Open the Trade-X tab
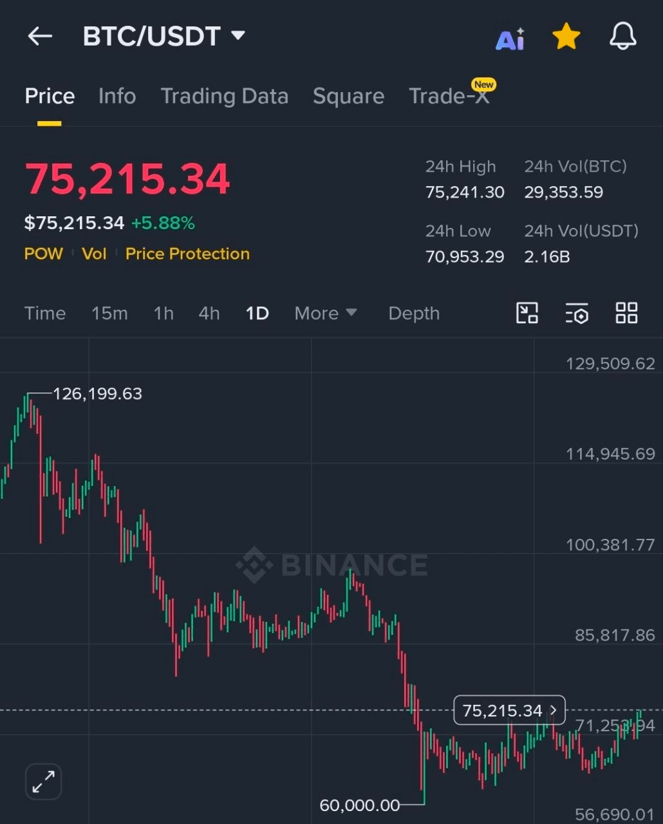663x824 pixels. (x=449, y=97)
